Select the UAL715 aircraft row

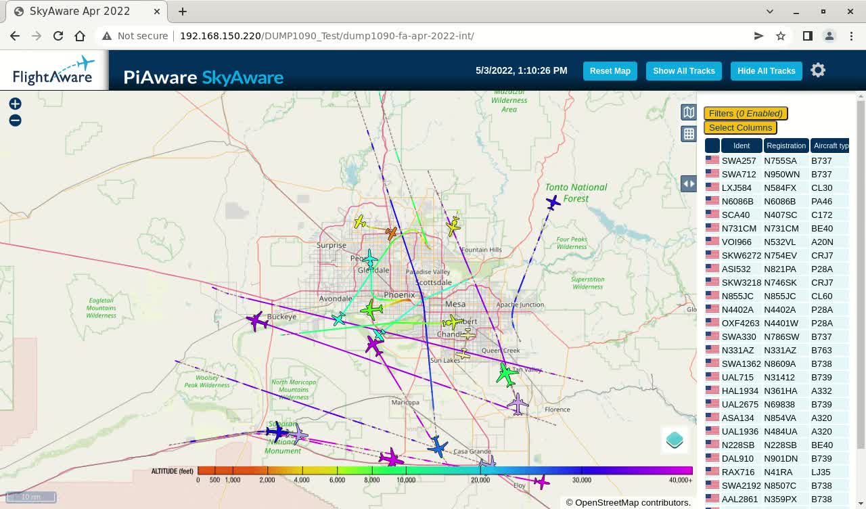coord(777,377)
